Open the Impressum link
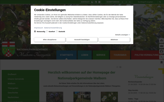This screenshot has height=102, width=164. tap(39, 28)
